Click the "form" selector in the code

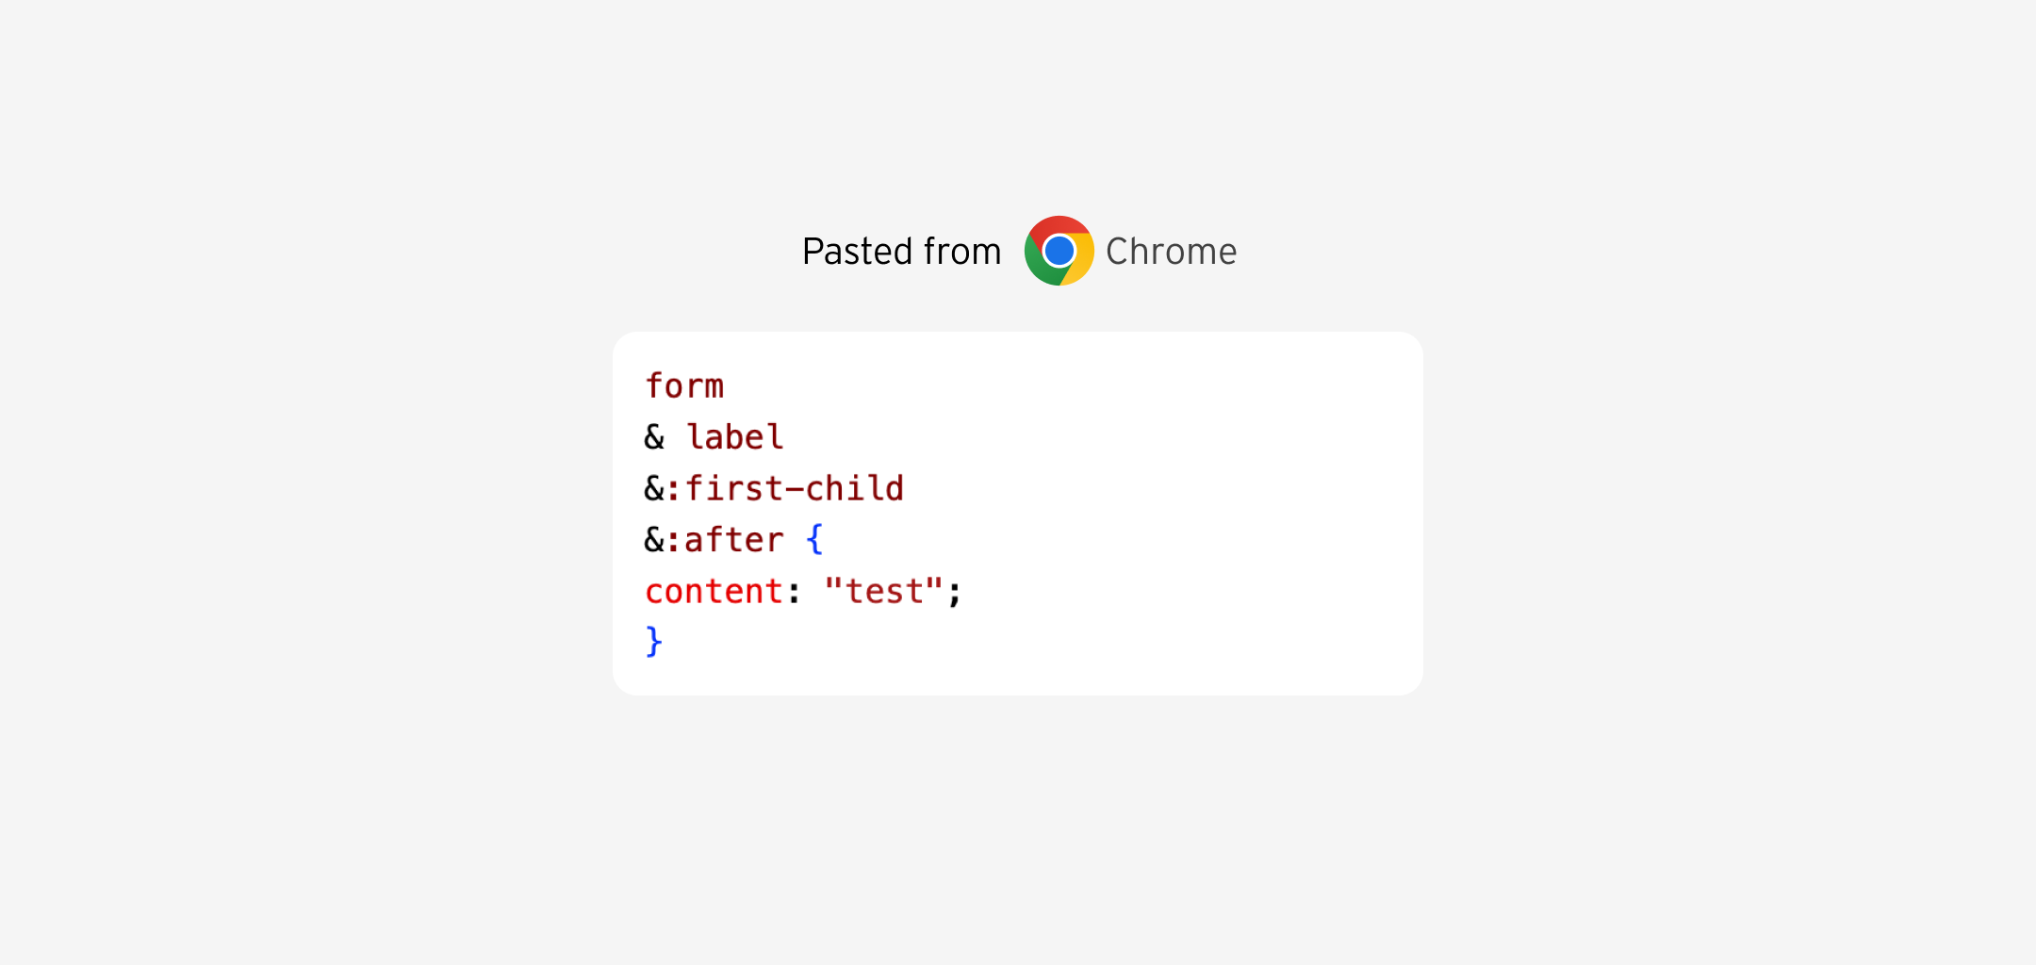(684, 386)
